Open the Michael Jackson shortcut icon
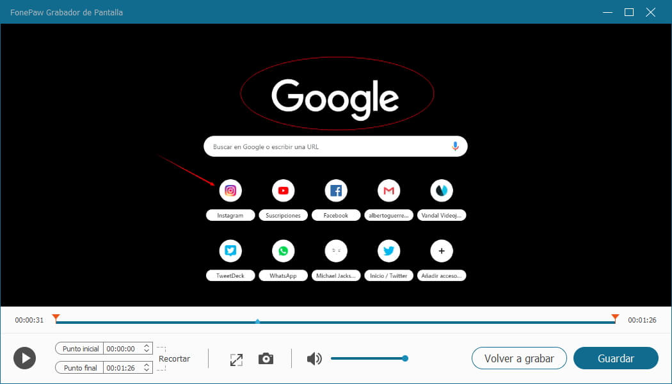672x384 pixels. pos(336,251)
